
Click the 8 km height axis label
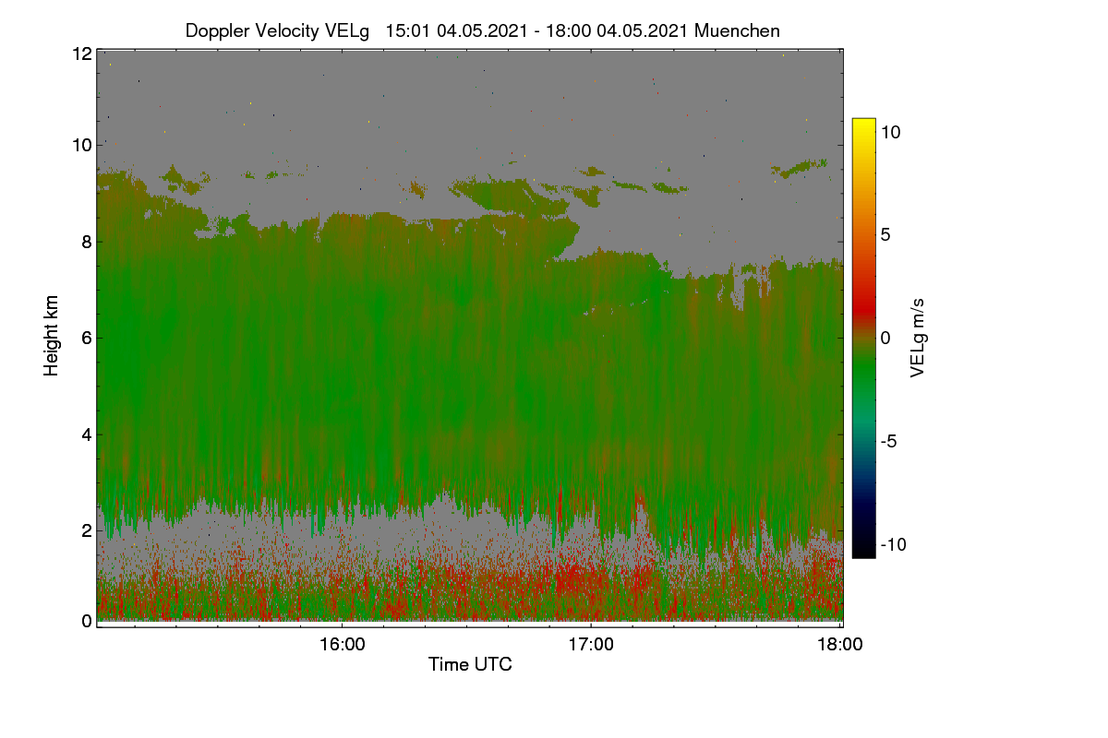[x=87, y=242]
